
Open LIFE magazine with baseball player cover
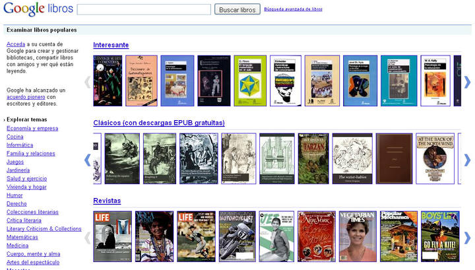click(x=197, y=236)
